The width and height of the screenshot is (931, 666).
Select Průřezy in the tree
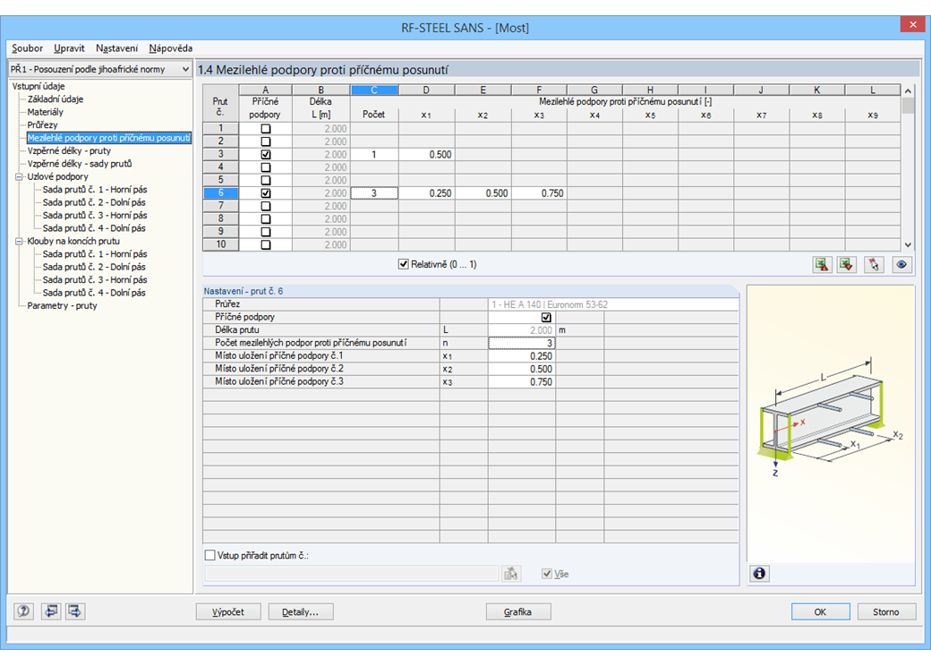42,124
